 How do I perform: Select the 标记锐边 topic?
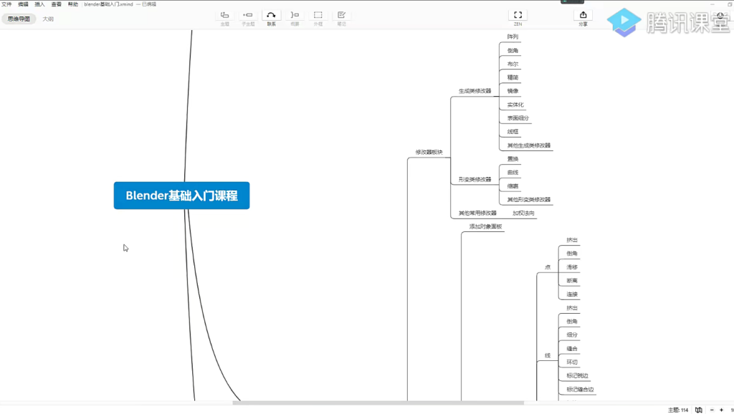pyautogui.click(x=577, y=375)
